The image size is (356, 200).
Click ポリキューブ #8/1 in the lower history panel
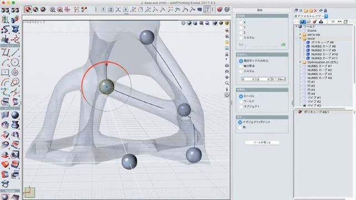pos(317,112)
